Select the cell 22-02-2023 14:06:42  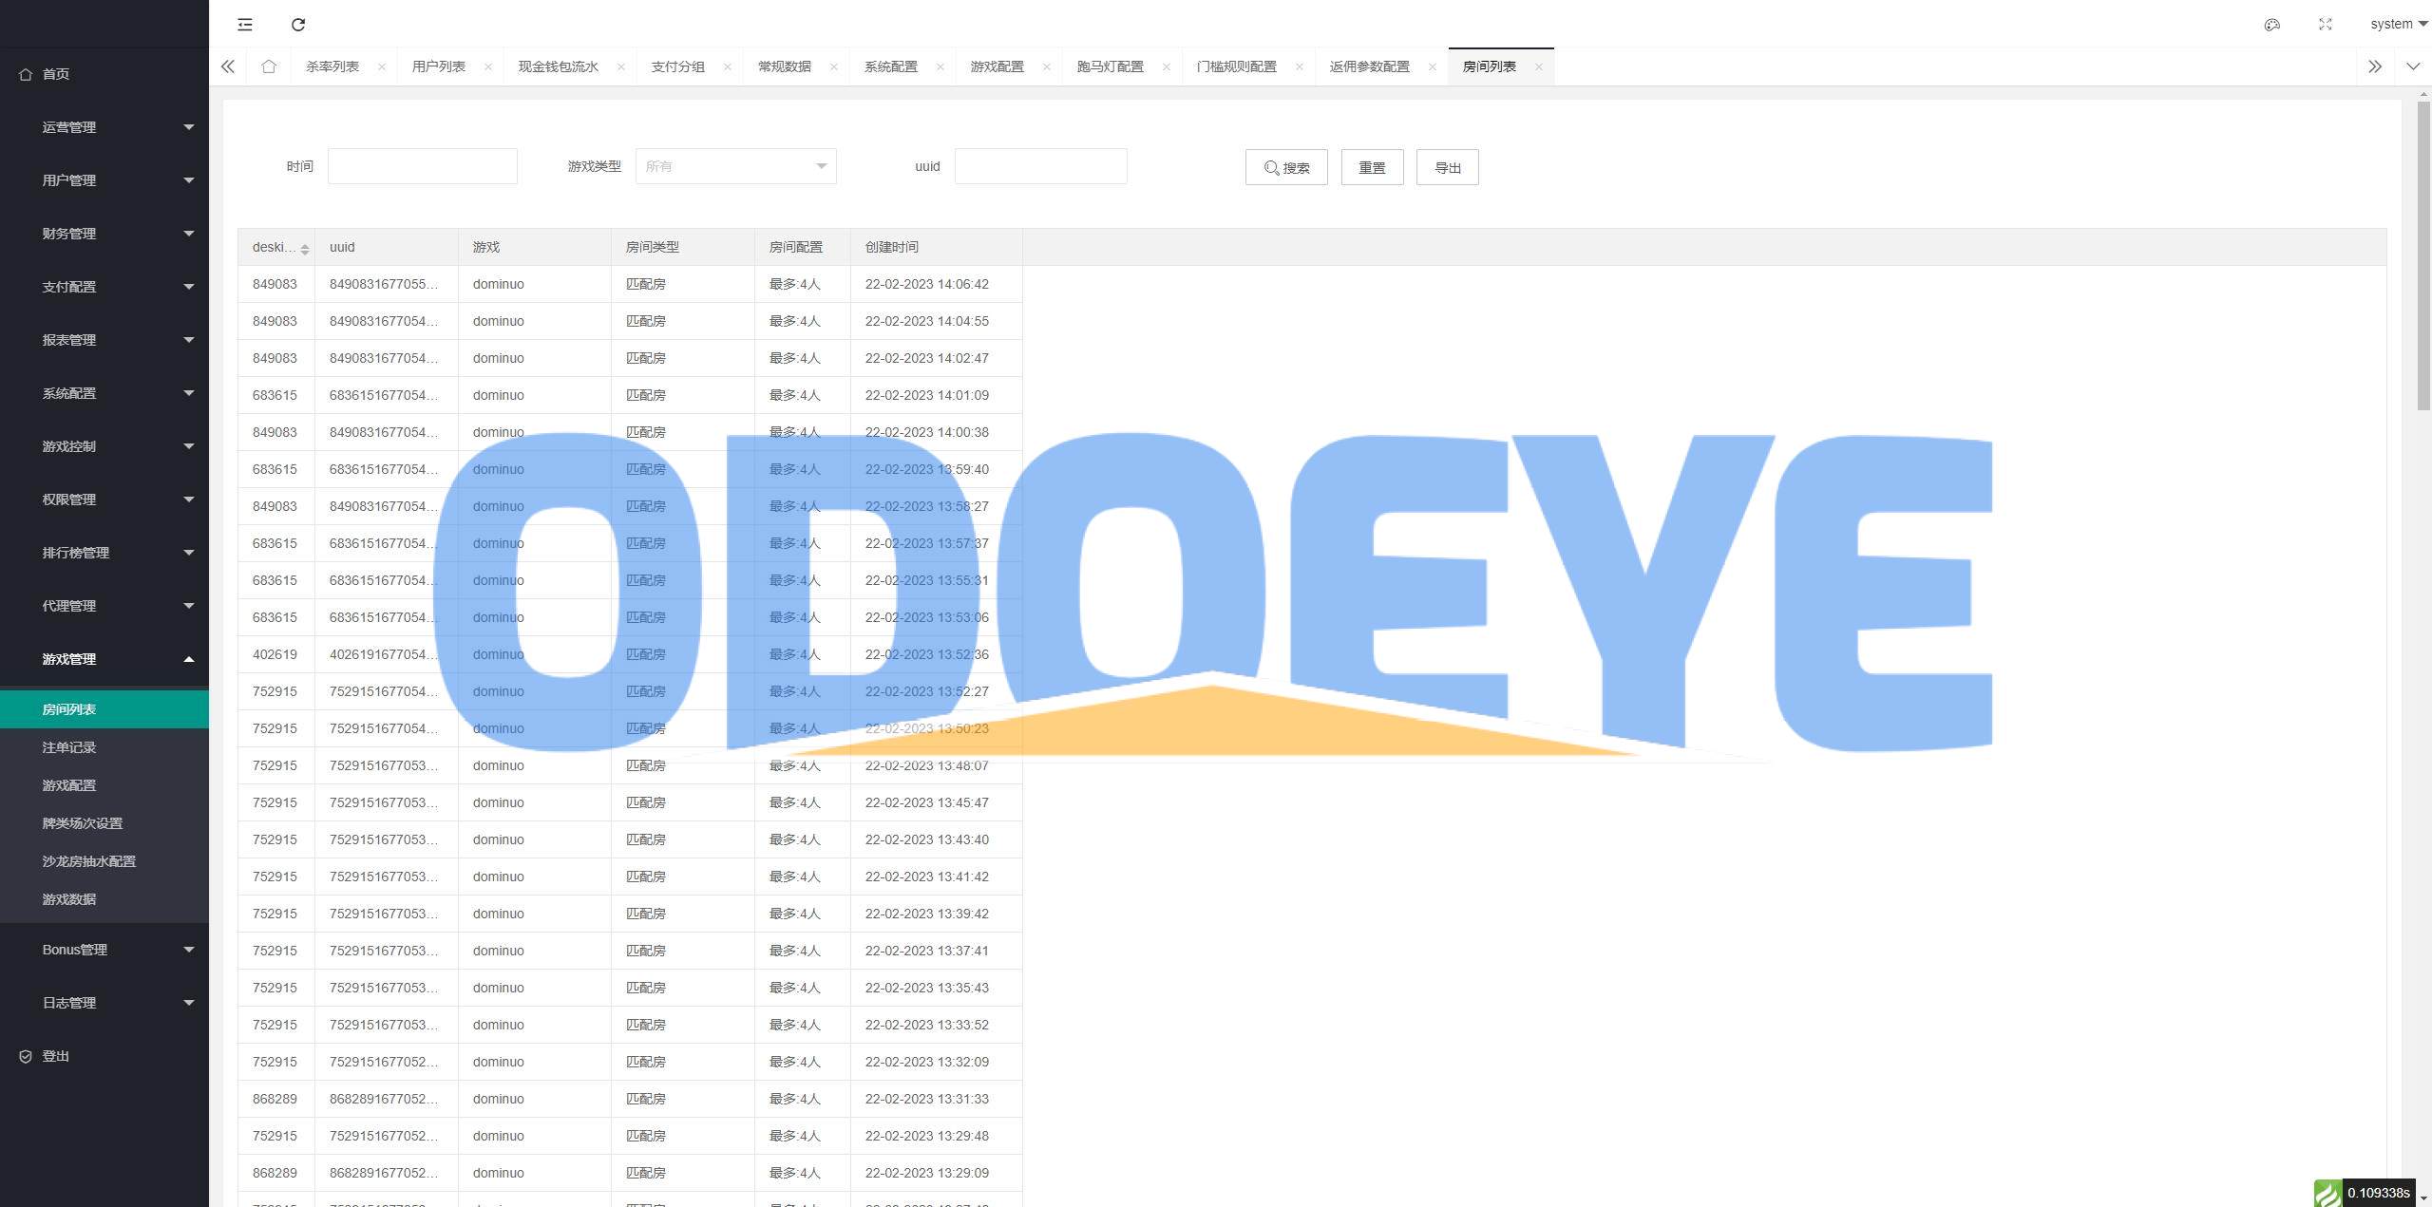pos(936,284)
